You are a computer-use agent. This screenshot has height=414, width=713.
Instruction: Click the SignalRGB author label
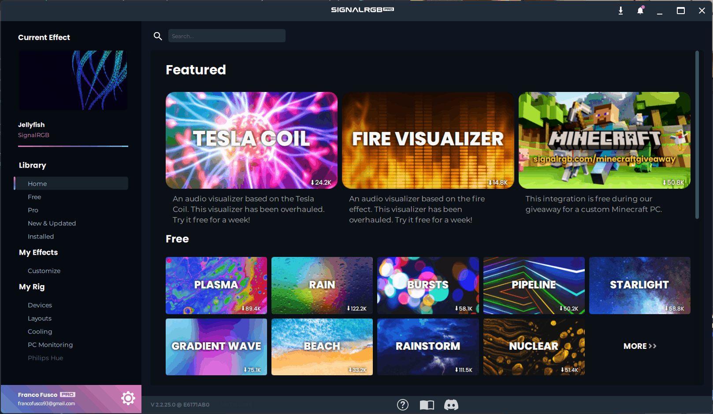pyautogui.click(x=33, y=135)
